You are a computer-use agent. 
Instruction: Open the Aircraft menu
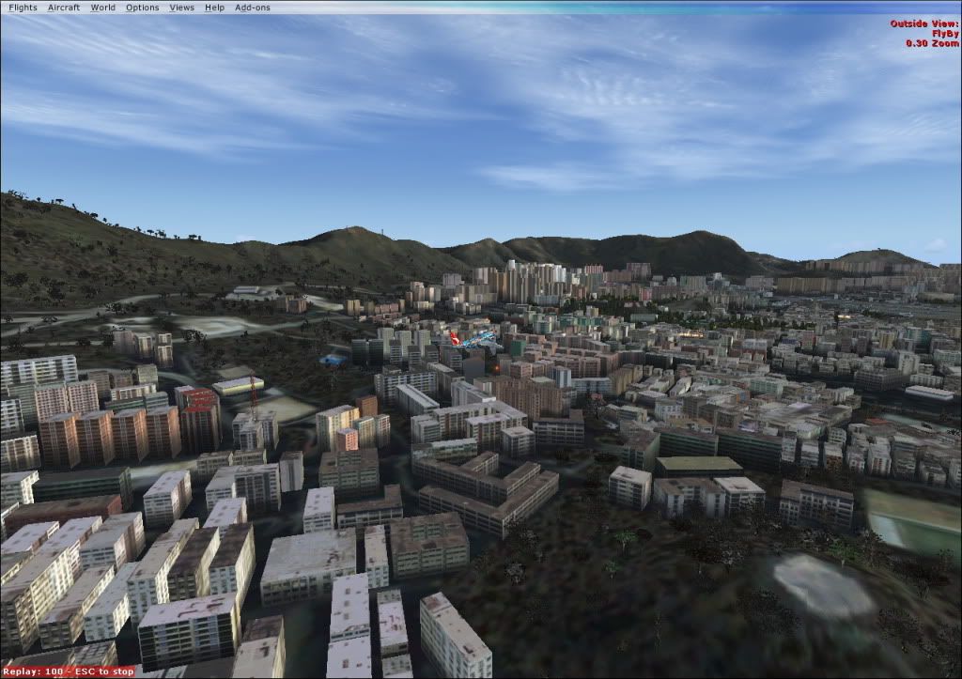[x=64, y=8]
